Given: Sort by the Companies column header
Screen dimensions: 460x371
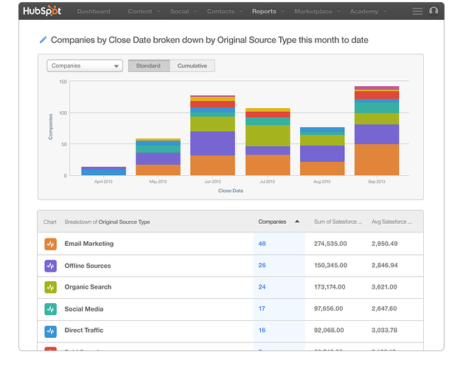Looking at the screenshot, I should click(273, 222).
